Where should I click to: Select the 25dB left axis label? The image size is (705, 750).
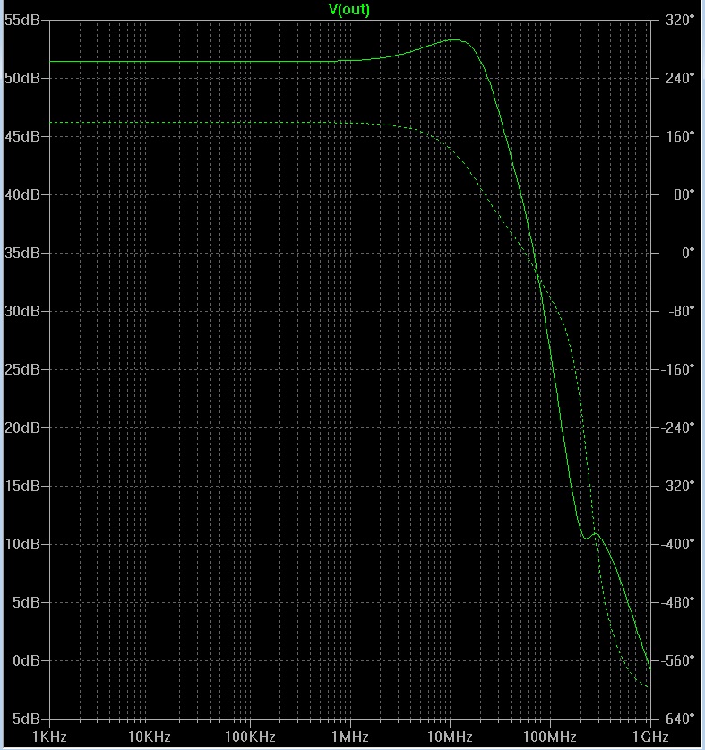coord(22,369)
